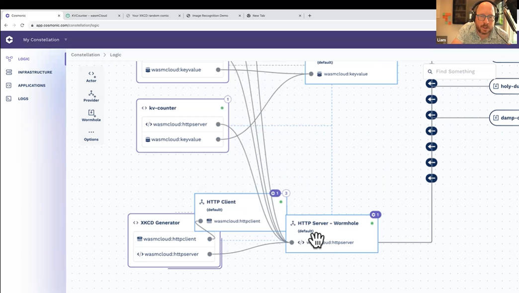Viewport: 519px width, 293px height.
Task: Open a new browser tab with plus
Action: point(310,15)
